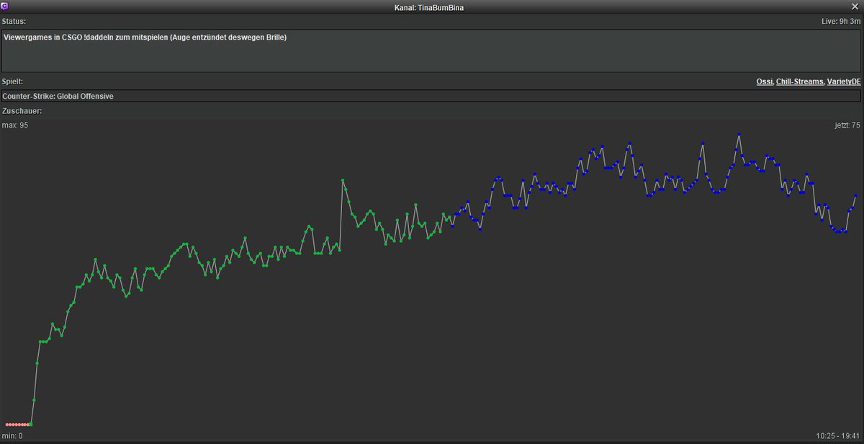Screen dimensions: 864x444
Task: Open the Ossi community link
Action: click(x=764, y=82)
